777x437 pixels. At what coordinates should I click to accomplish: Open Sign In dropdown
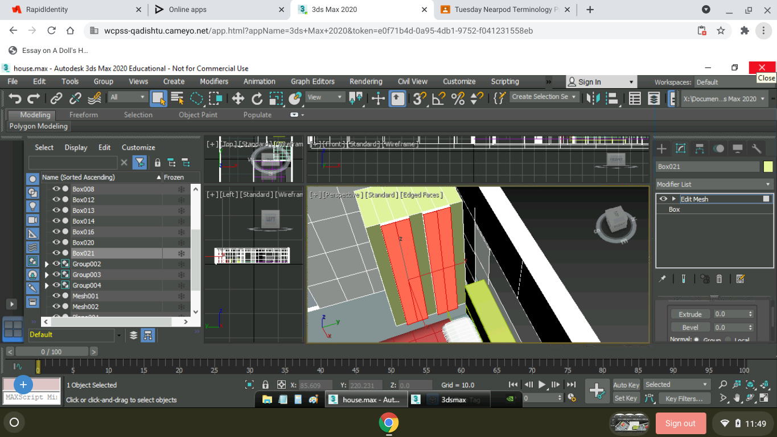pos(601,82)
